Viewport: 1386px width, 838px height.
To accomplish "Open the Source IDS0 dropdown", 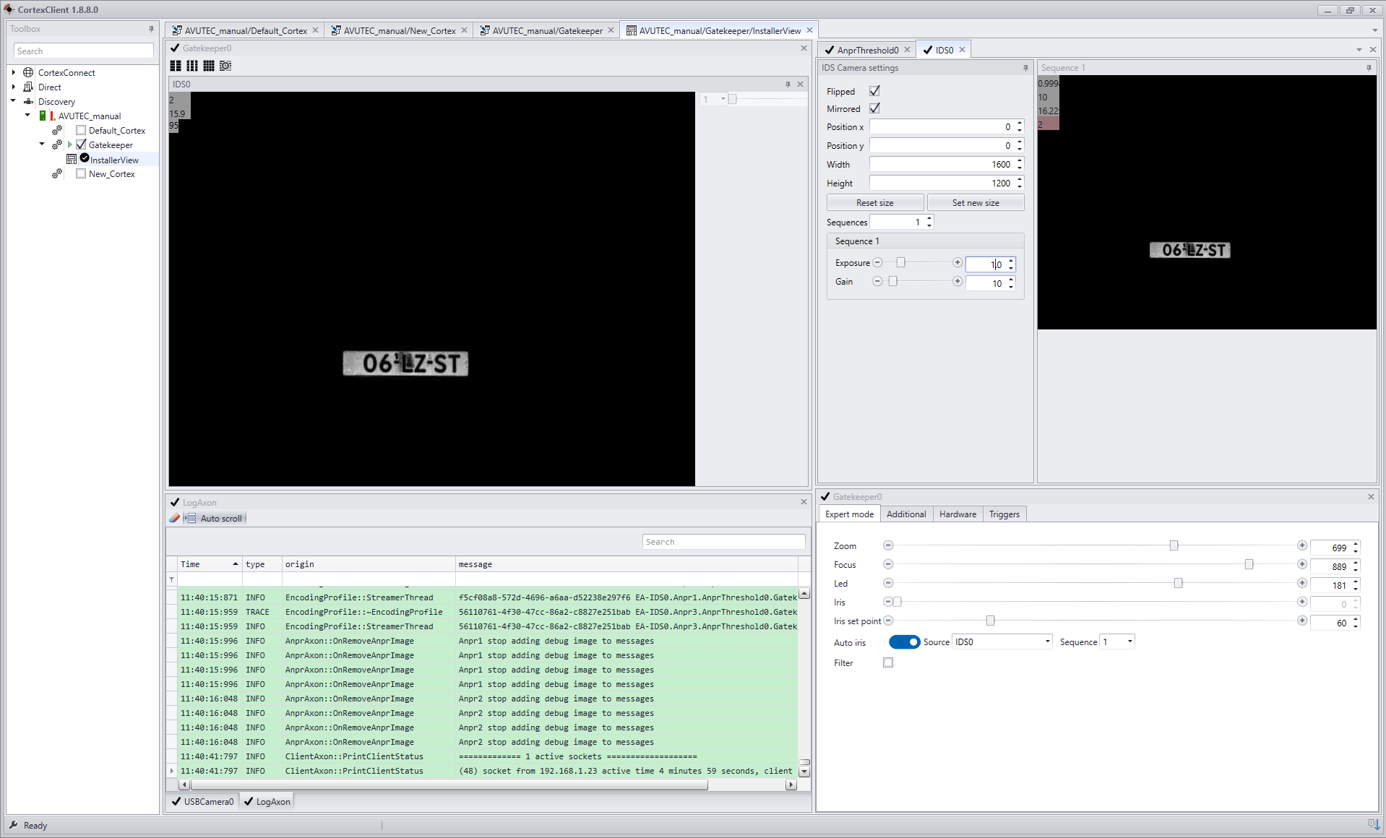I will click(1048, 642).
